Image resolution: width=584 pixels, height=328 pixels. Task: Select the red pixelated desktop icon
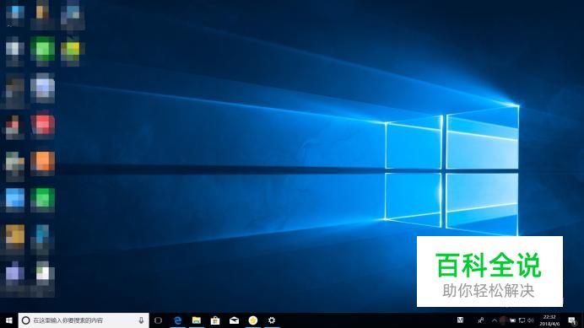pyautogui.click(x=43, y=125)
